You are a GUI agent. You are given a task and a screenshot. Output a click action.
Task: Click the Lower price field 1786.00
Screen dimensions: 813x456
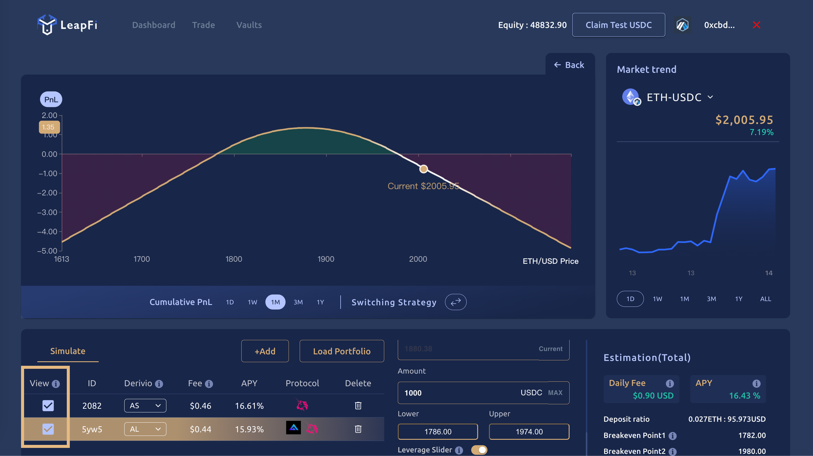click(438, 432)
